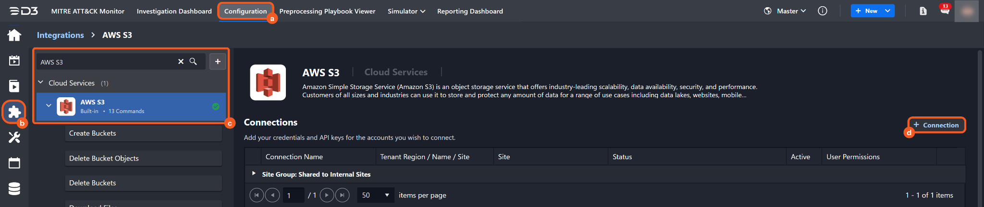This screenshot has height=207, width=984.
Task: Open the Master site dropdown
Action: click(791, 11)
